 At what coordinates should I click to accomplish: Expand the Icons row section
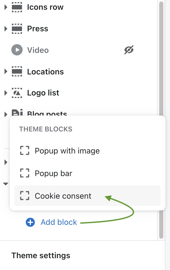point(6,7)
